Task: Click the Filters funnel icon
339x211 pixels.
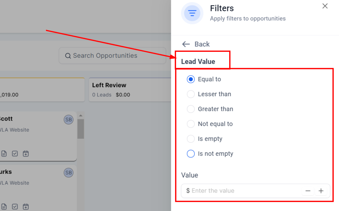Action: coord(192,13)
